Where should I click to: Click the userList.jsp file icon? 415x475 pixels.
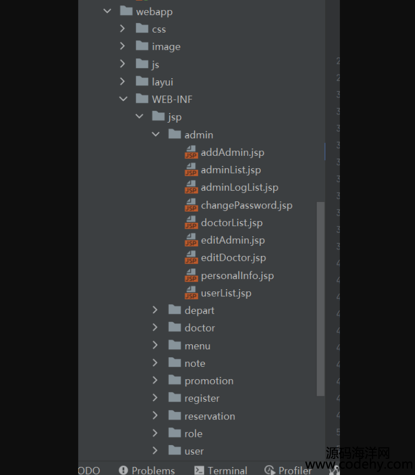click(191, 293)
